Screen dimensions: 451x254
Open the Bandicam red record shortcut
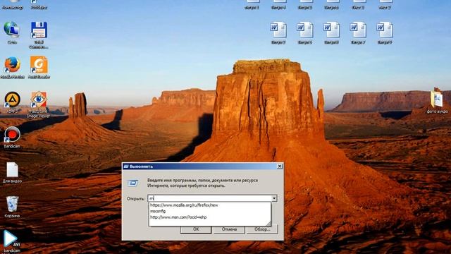[12, 135]
